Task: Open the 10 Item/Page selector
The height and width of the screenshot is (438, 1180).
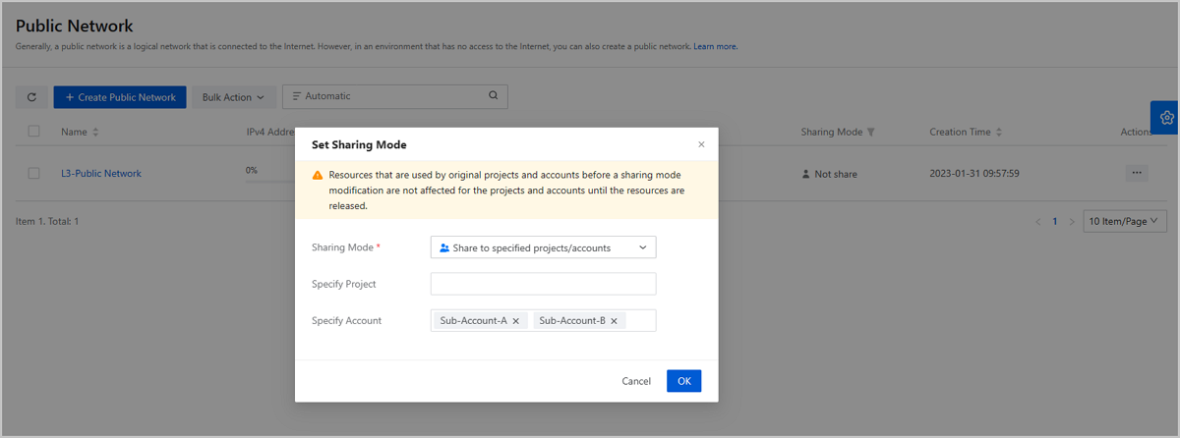Action: tap(1124, 222)
